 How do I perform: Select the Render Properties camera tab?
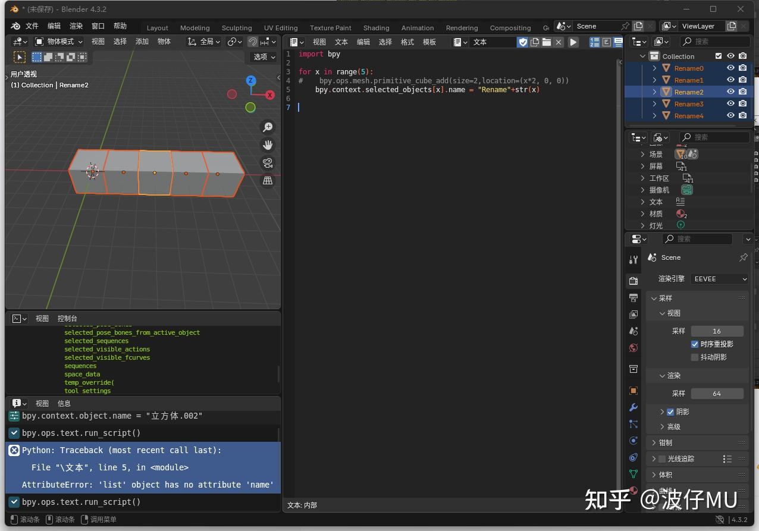633,281
